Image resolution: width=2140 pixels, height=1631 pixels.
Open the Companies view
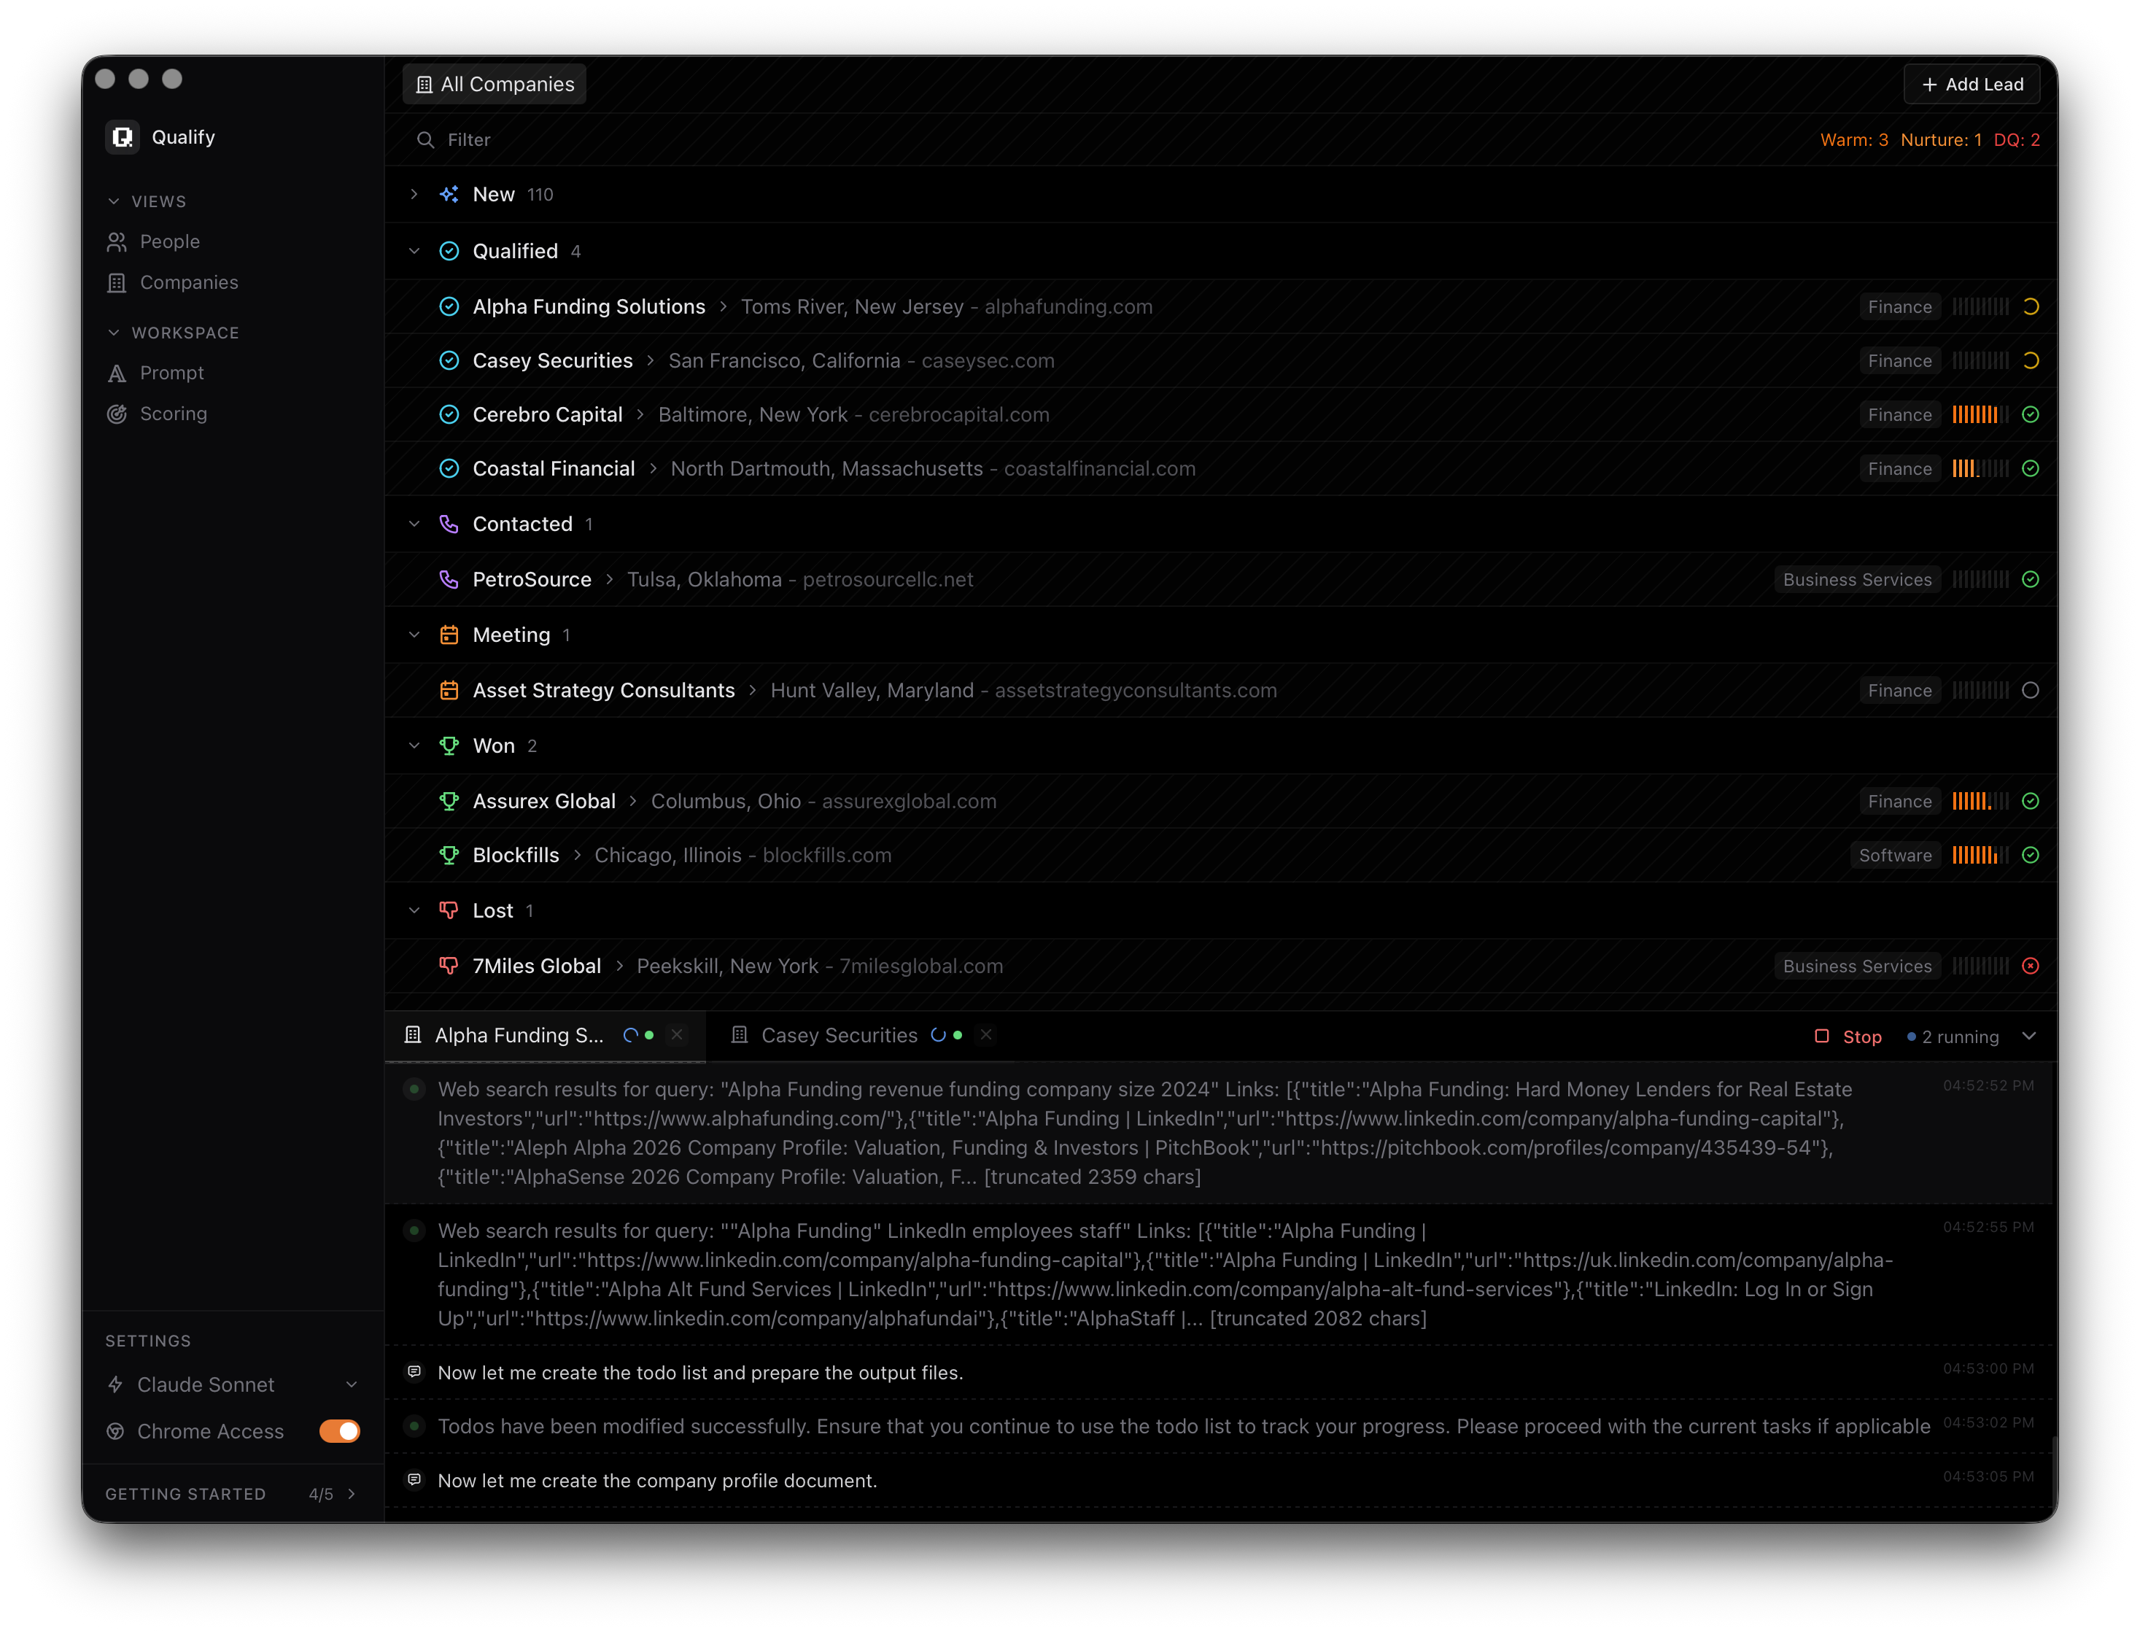pyautogui.click(x=173, y=282)
